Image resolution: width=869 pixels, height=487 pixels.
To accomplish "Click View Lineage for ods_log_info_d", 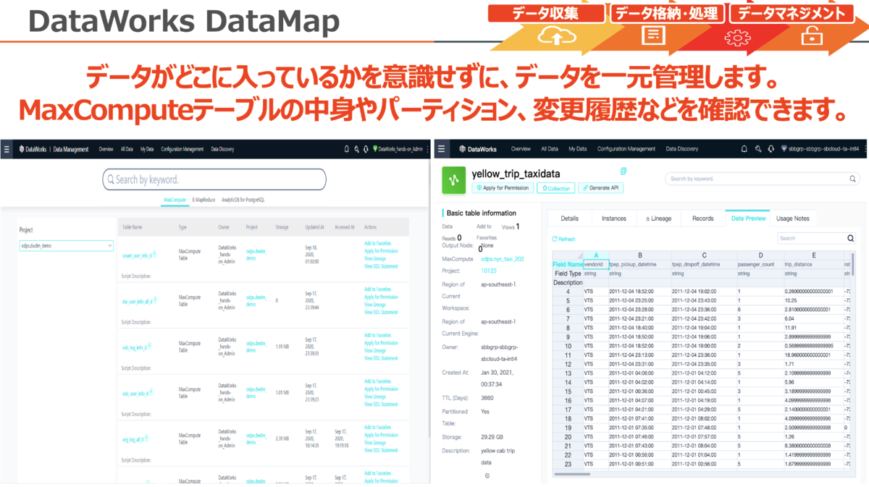I will point(374,351).
